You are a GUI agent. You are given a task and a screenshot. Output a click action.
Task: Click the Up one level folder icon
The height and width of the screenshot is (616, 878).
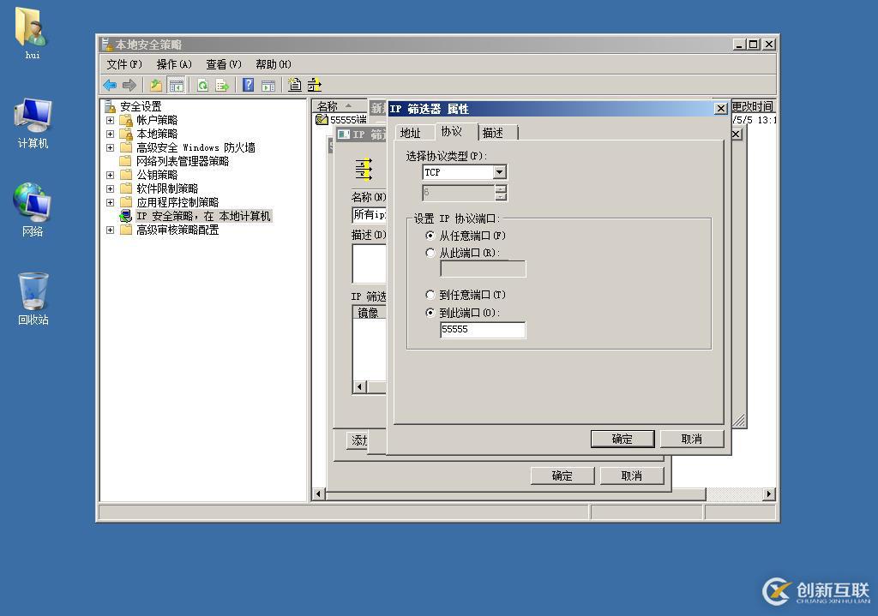156,85
